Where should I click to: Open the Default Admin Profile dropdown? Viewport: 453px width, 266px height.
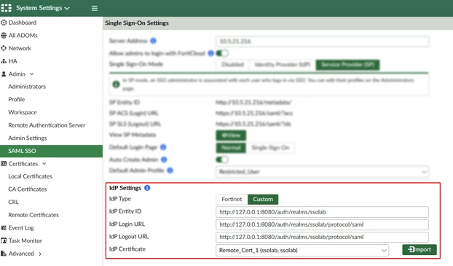click(x=322, y=172)
